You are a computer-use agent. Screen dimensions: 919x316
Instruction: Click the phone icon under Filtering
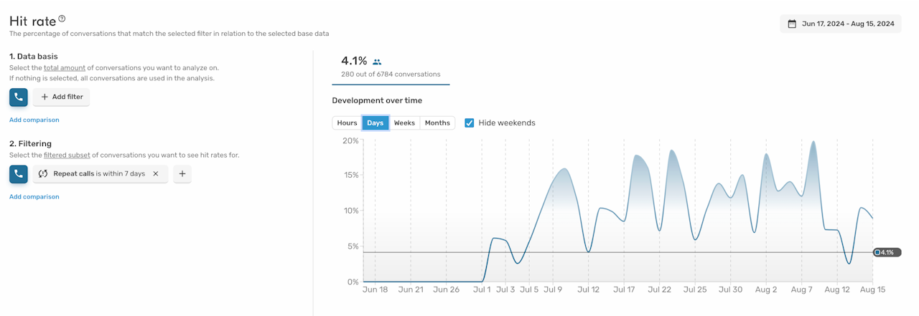pyautogui.click(x=19, y=174)
